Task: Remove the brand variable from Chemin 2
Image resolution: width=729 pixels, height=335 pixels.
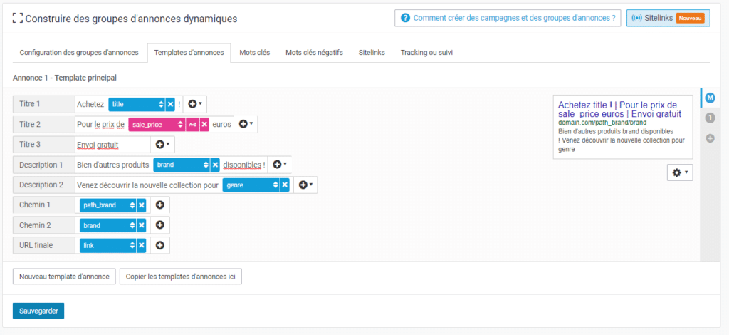Action: point(142,225)
